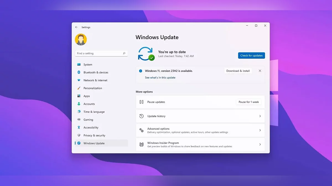Dismiss the 23H2 update notification
Image resolution: width=332 pixels, height=186 pixels.
(260, 71)
